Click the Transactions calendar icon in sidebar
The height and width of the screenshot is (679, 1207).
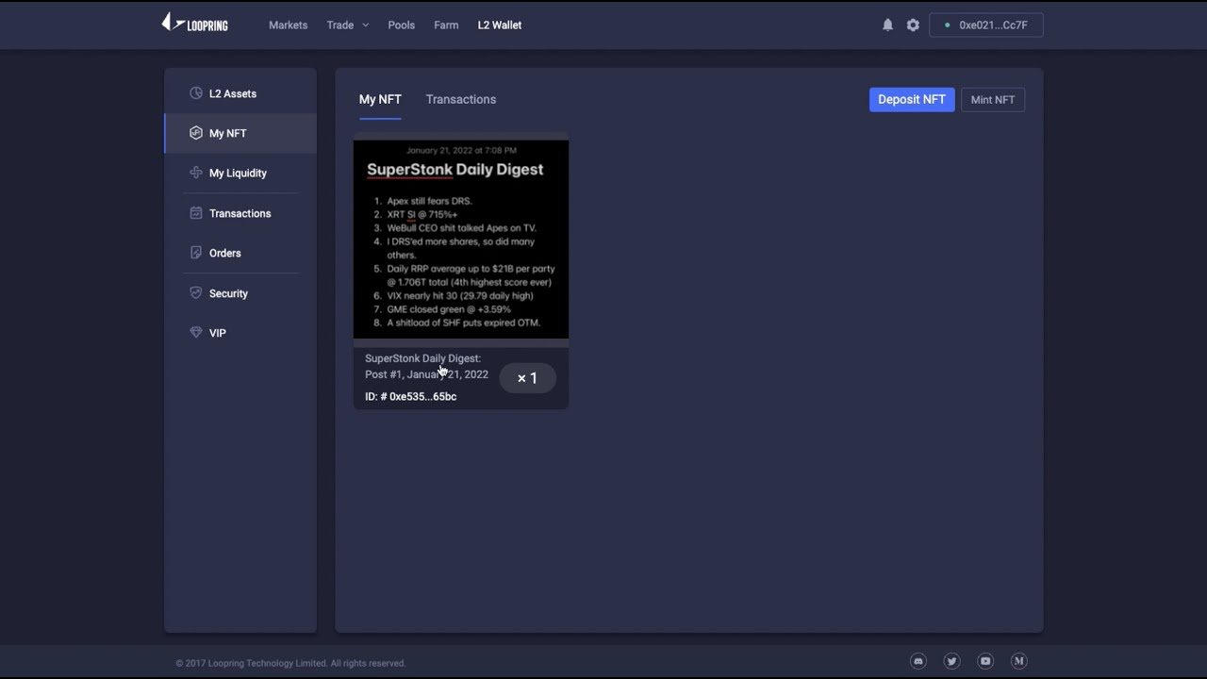click(x=196, y=213)
